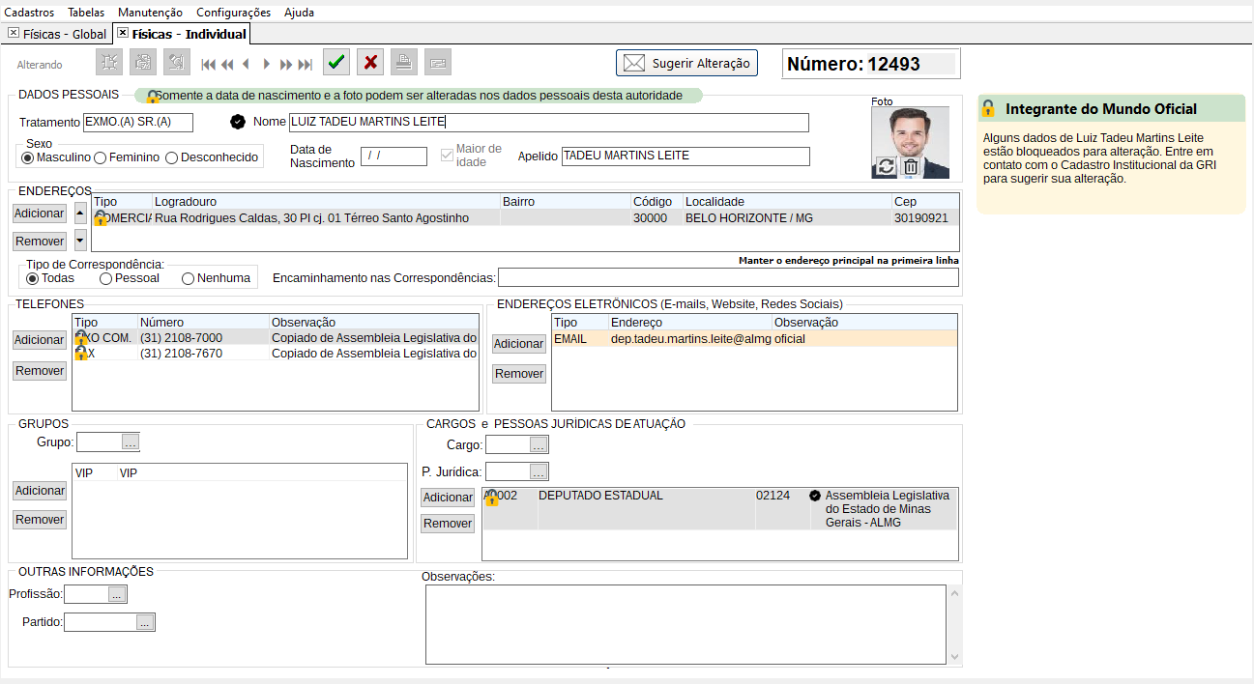1254x684 pixels.
Task: Open the Partido lookup button
Action: [x=145, y=623]
